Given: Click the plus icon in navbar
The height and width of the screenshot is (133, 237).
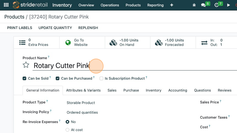Looking at the screenshot, I should pos(172,5).
